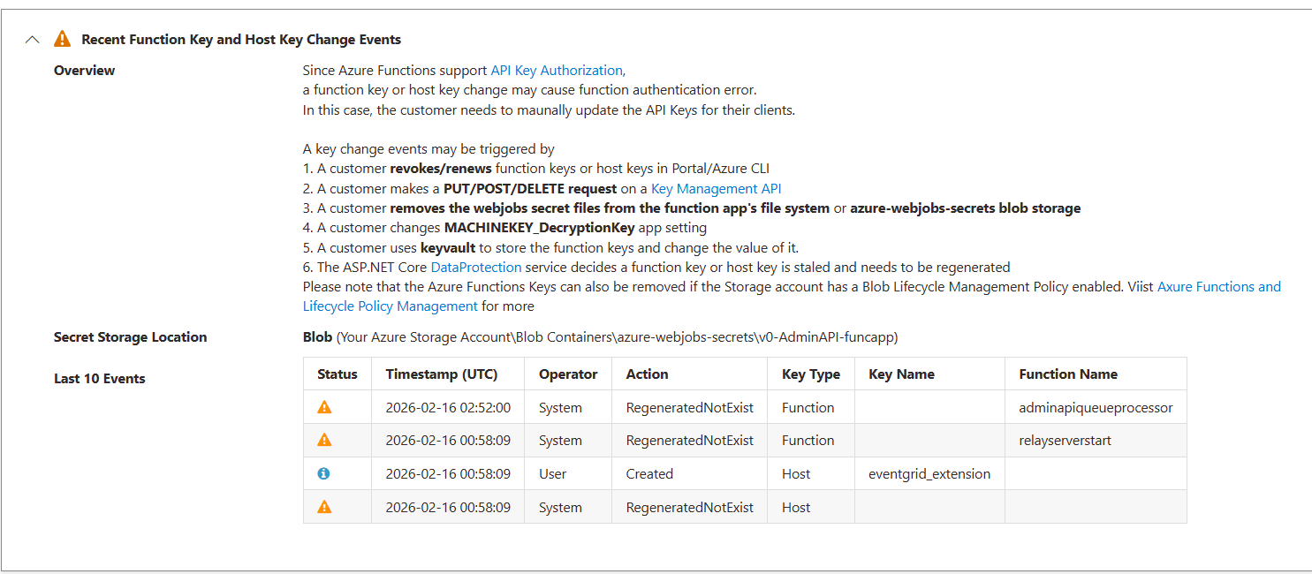
Task: Open the Key Management API link
Action: 716,189
